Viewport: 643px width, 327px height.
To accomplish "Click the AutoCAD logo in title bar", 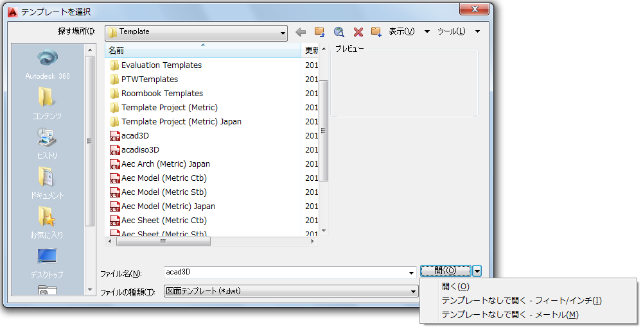I will pos(13,12).
